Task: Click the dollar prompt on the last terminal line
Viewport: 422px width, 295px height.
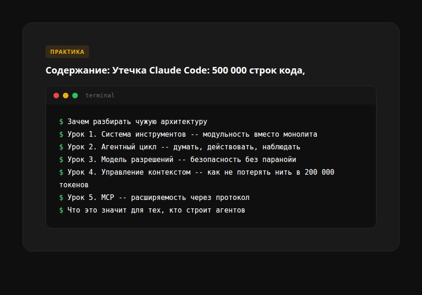Action: [60, 210]
